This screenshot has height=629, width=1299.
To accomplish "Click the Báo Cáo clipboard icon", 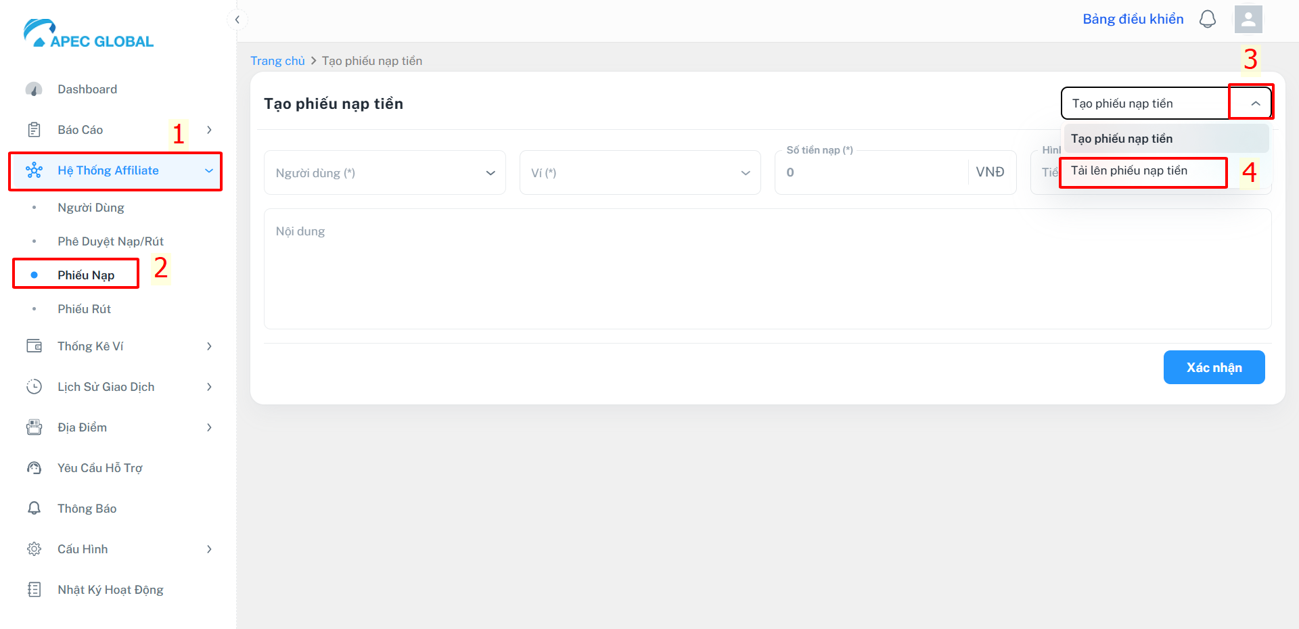I will click(34, 130).
